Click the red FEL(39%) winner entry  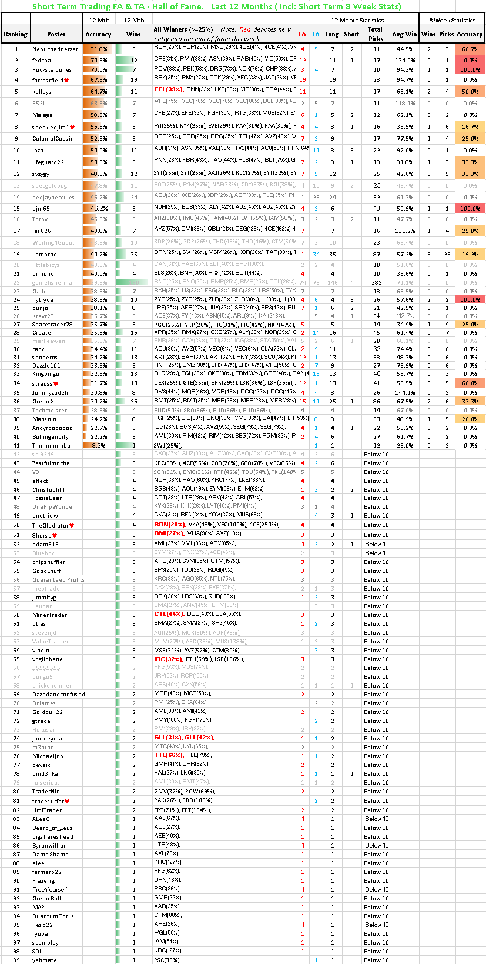pyautogui.click(x=169, y=90)
